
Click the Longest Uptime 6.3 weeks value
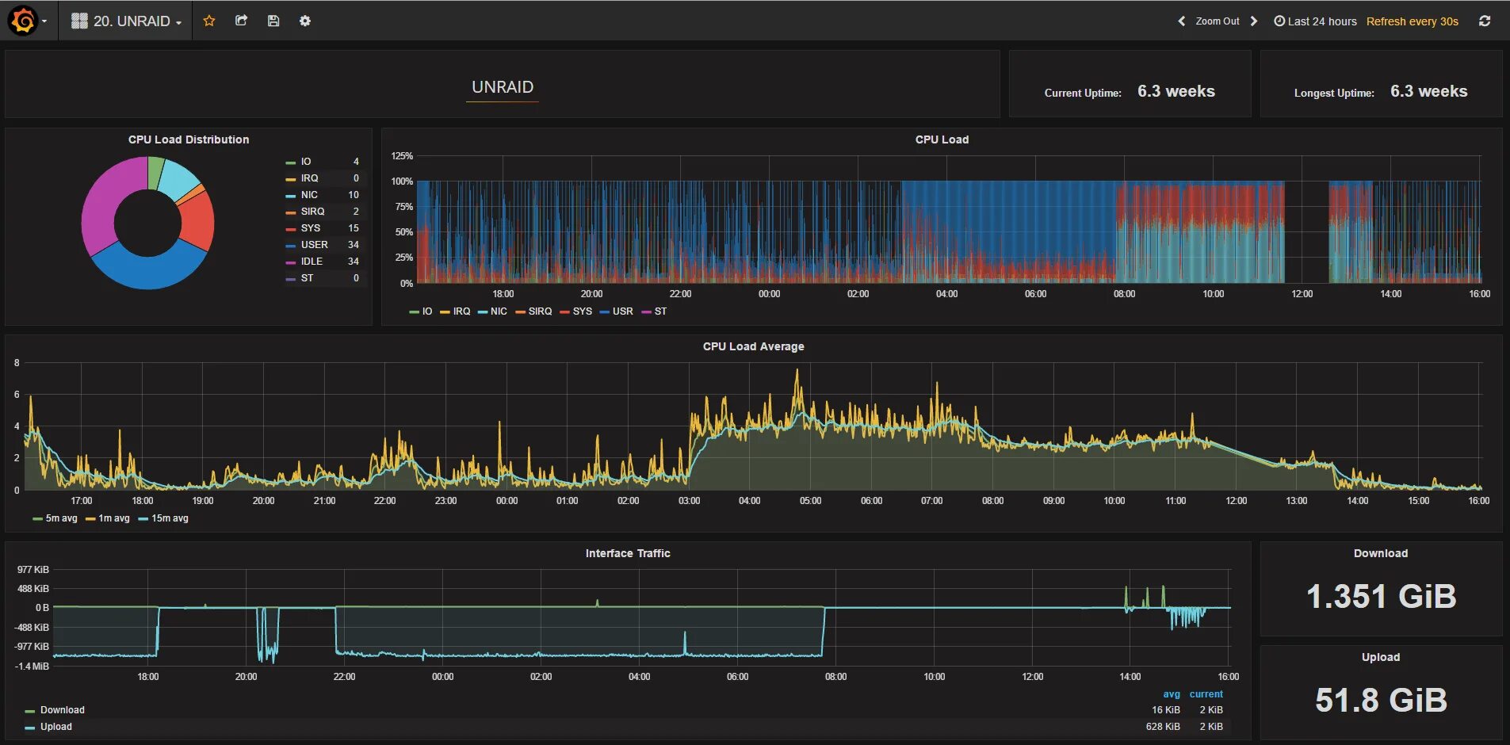[1429, 91]
